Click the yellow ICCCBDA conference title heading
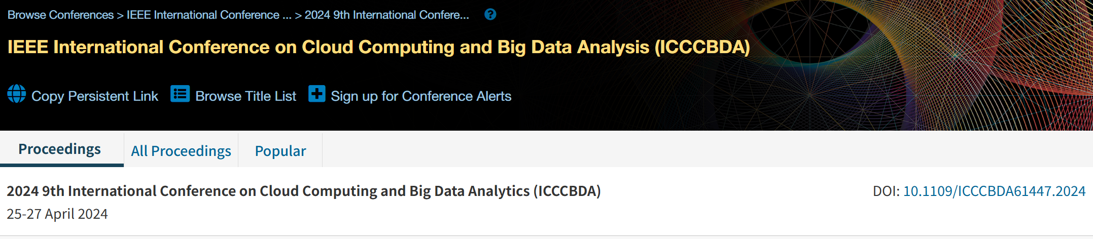1093x239 pixels. 378,47
